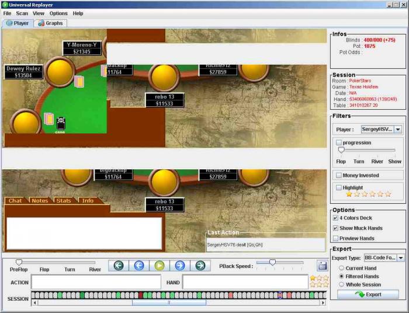The image size is (409, 313).
Task: Switch to the Graphs tab
Action: [51, 23]
